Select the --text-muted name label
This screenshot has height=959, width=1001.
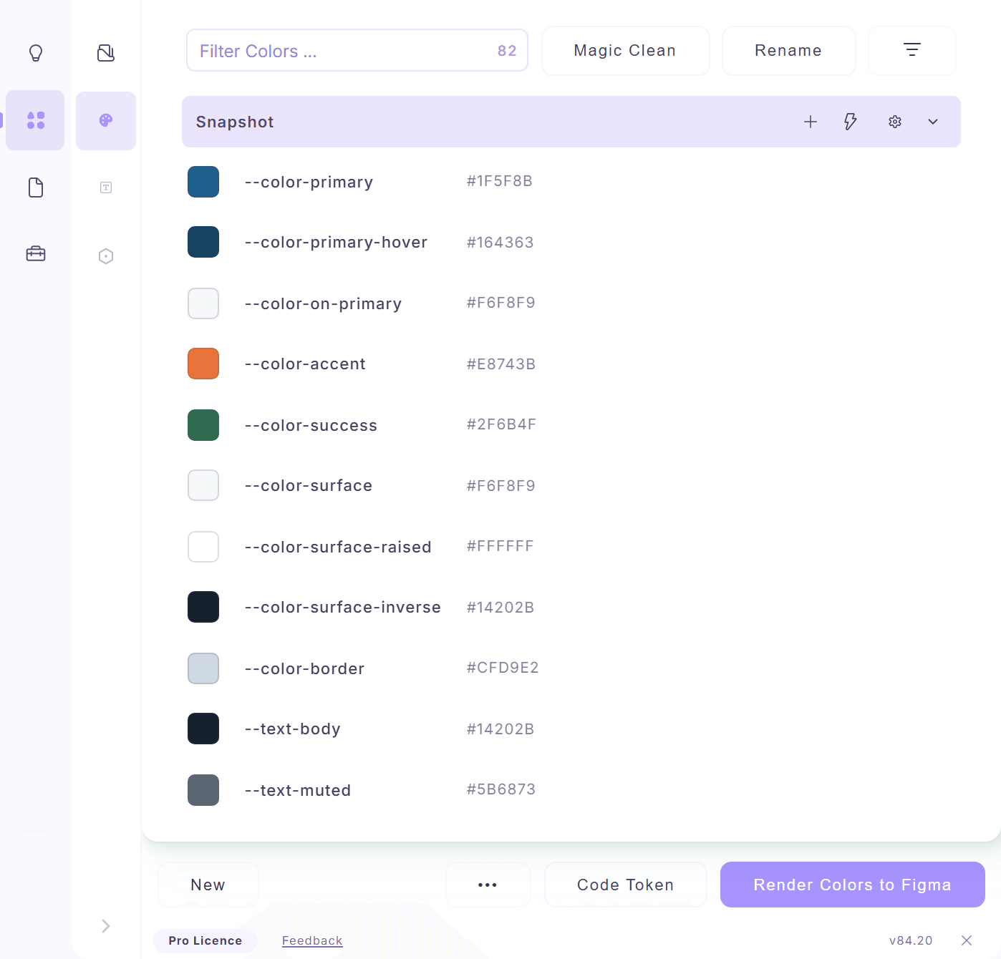click(298, 790)
